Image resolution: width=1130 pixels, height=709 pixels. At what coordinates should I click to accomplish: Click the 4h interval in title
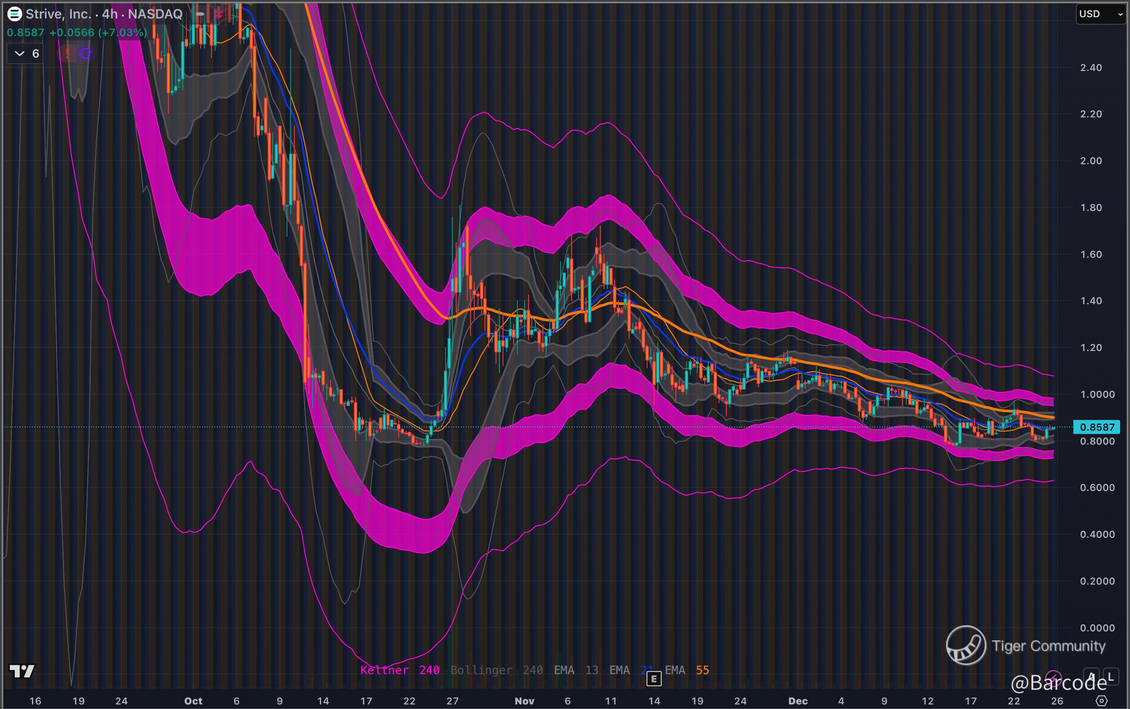(x=110, y=14)
